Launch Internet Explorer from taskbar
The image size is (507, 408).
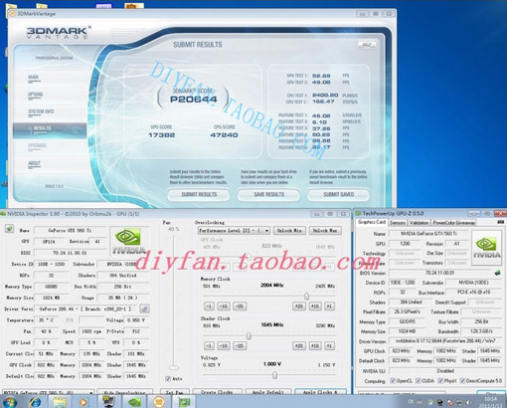pyautogui.click(x=35, y=402)
